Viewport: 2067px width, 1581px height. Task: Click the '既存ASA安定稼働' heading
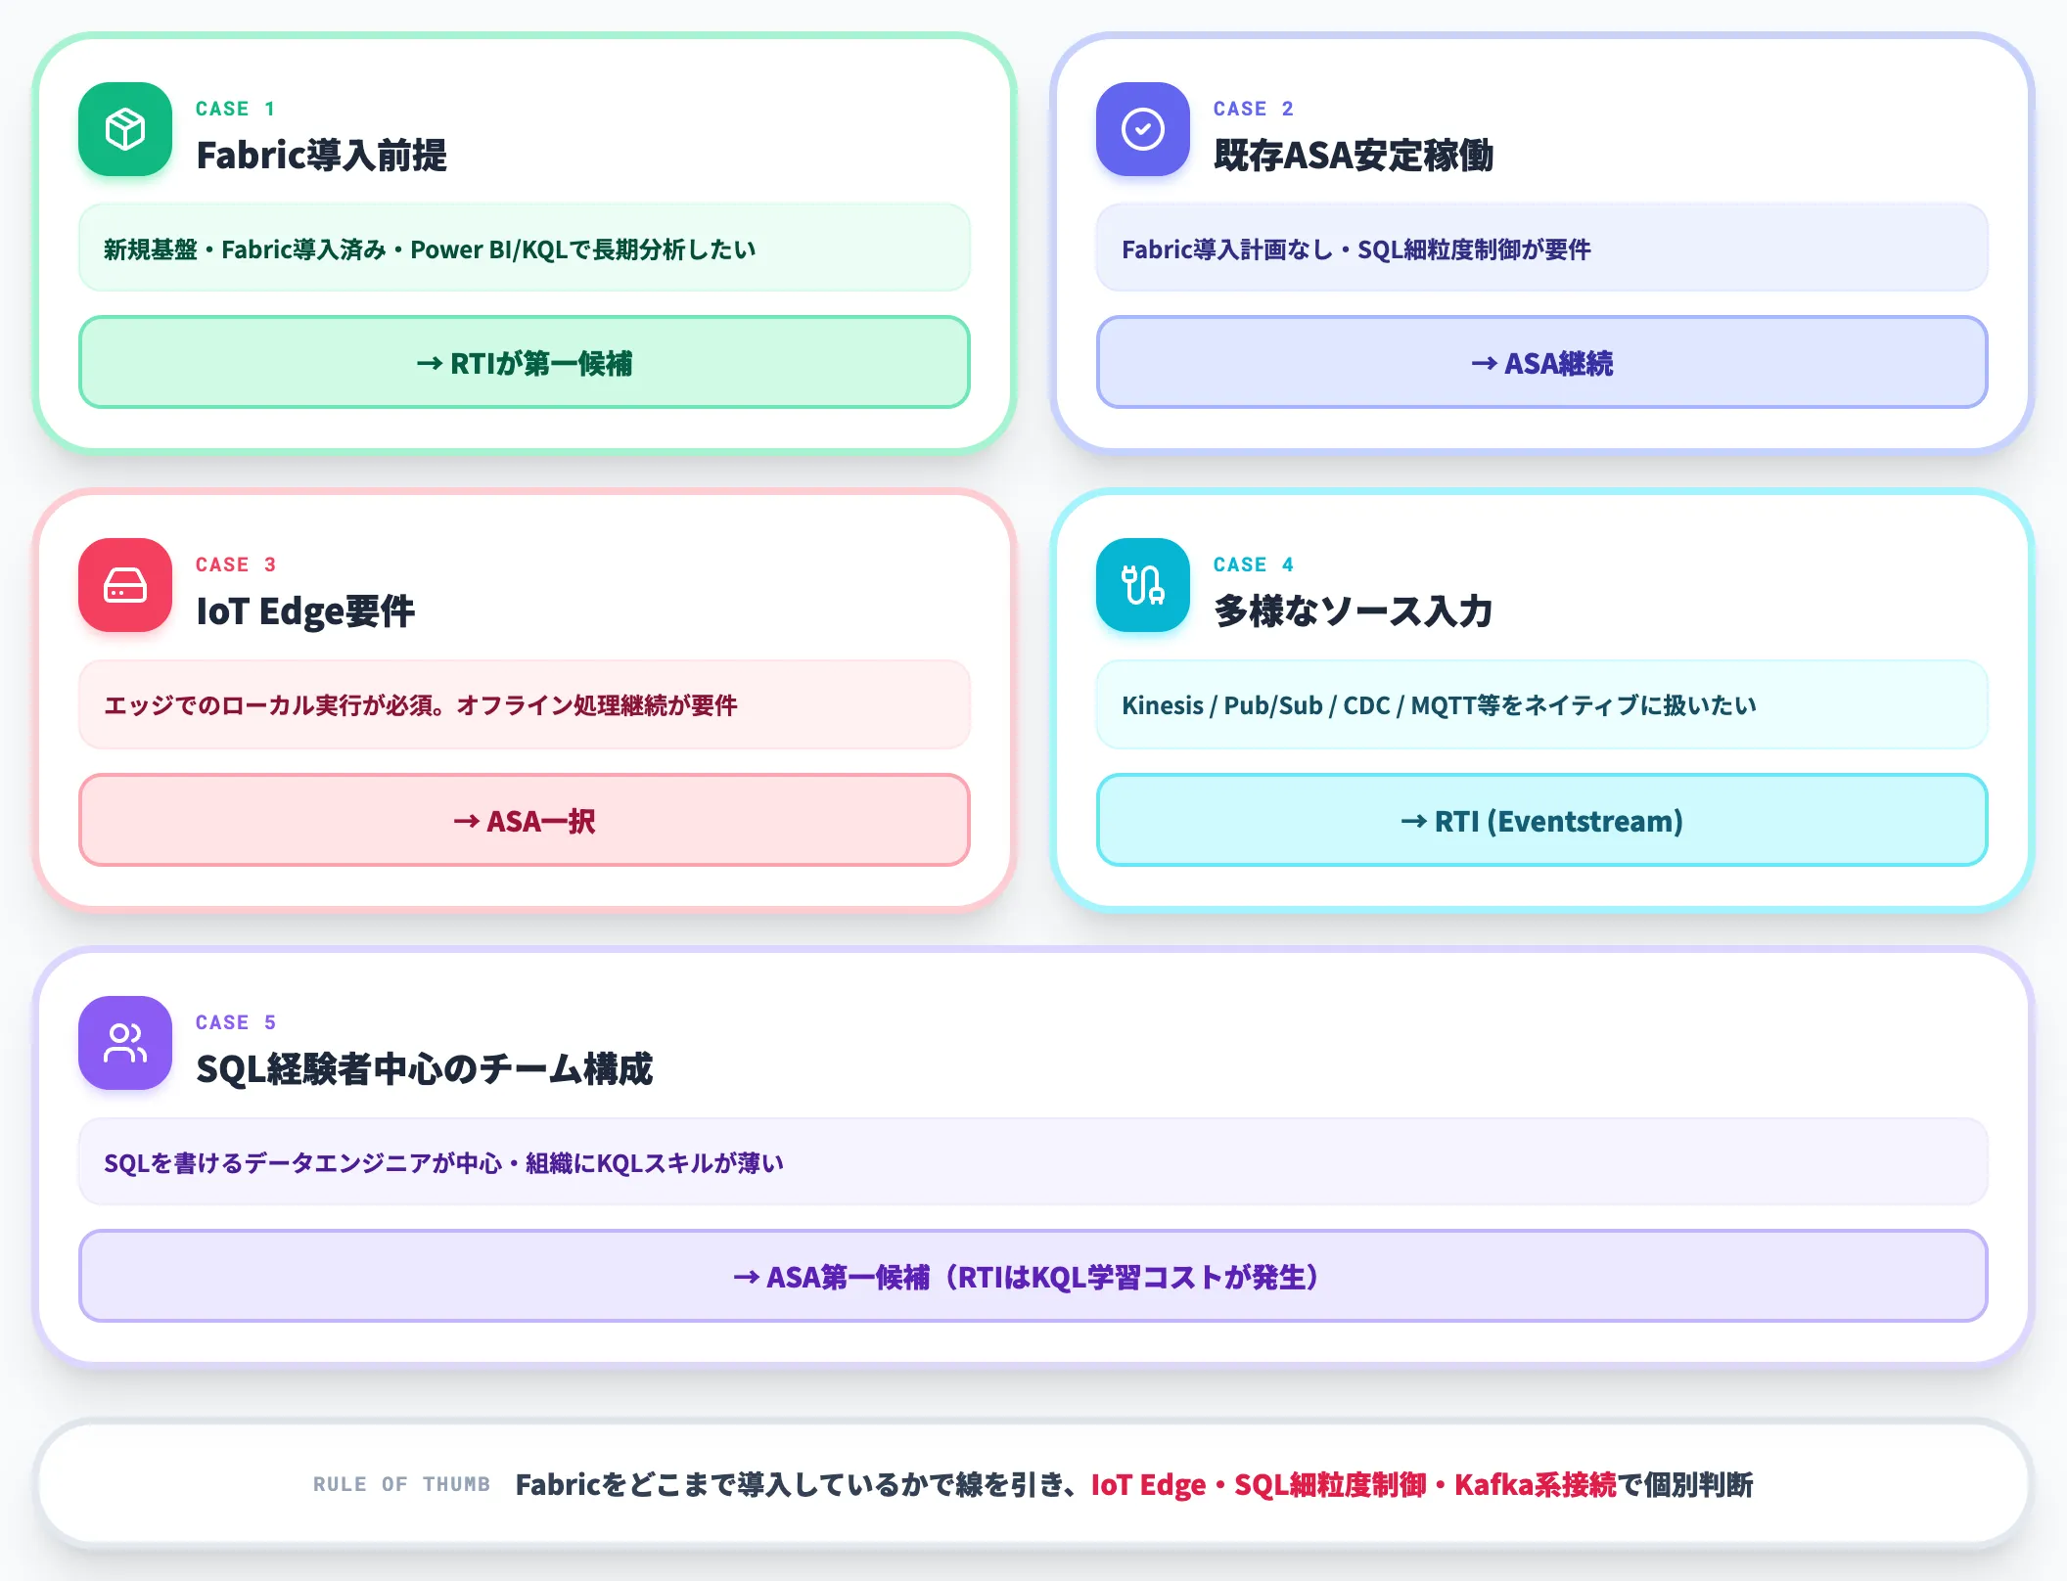(x=1354, y=155)
